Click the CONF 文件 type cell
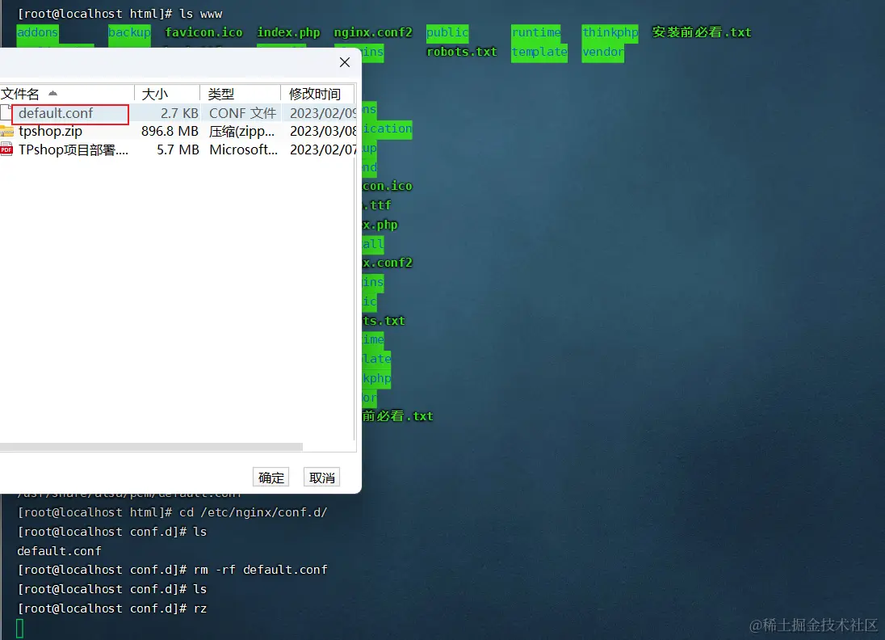The width and height of the screenshot is (885, 640). click(x=243, y=113)
